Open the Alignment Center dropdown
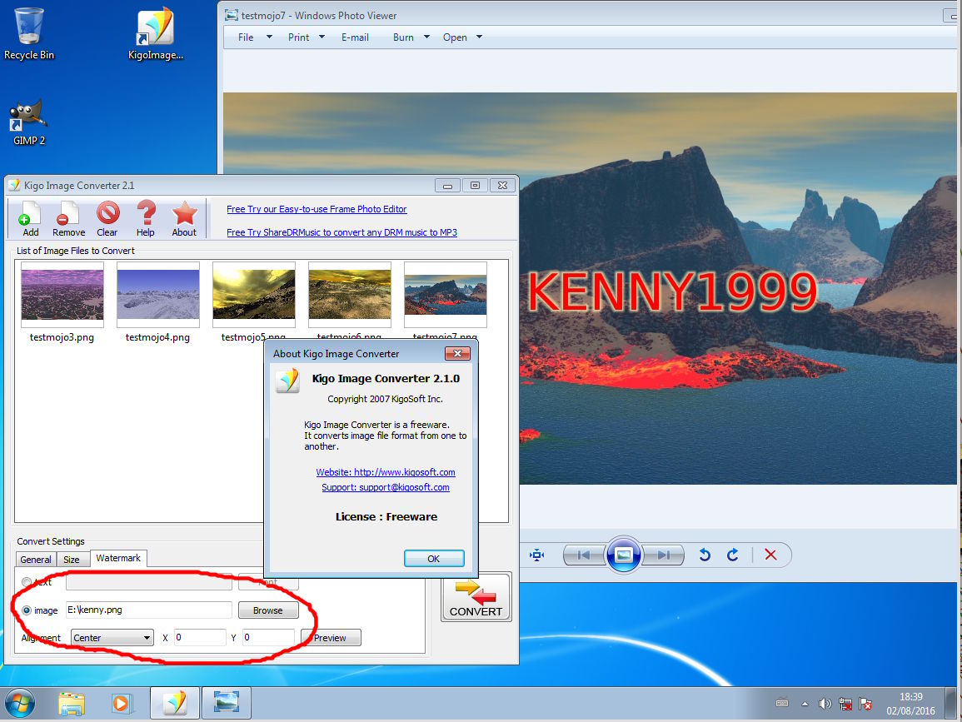The height and width of the screenshot is (722, 962). click(x=112, y=637)
